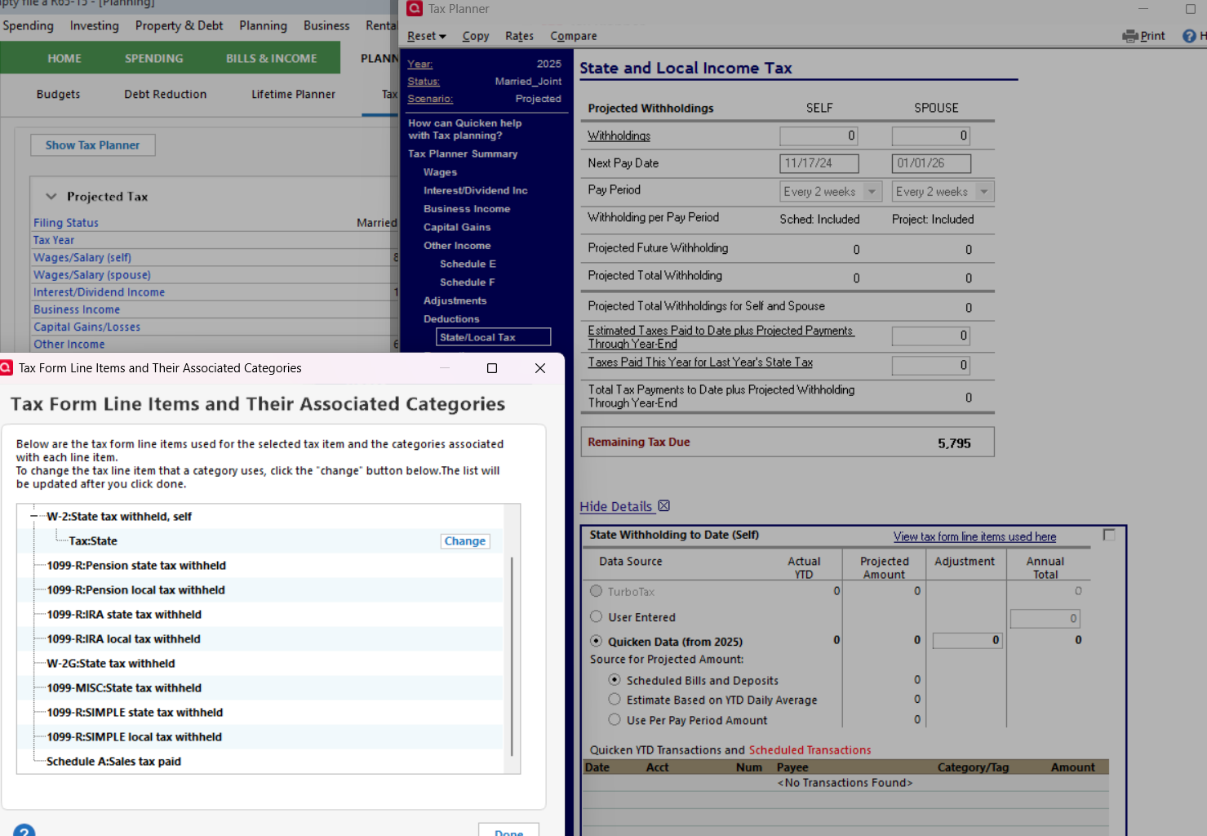Click Change button for Tax:State category

465,541
